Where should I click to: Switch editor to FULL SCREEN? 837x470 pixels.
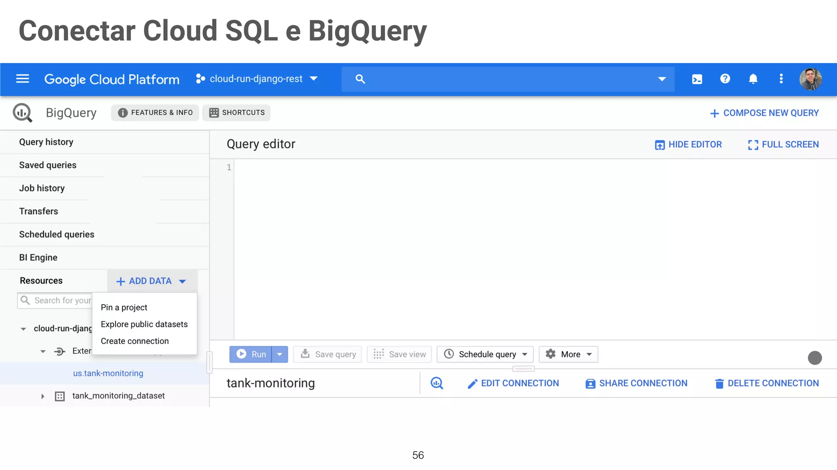pyautogui.click(x=783, y=144)
